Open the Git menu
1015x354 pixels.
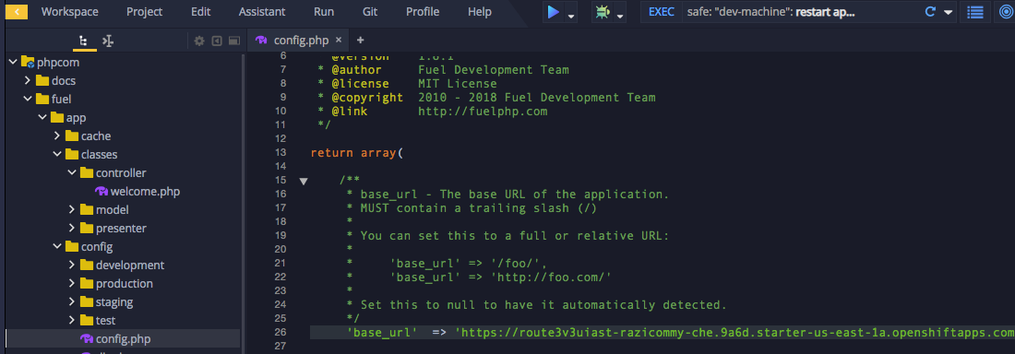pos(370,12)
